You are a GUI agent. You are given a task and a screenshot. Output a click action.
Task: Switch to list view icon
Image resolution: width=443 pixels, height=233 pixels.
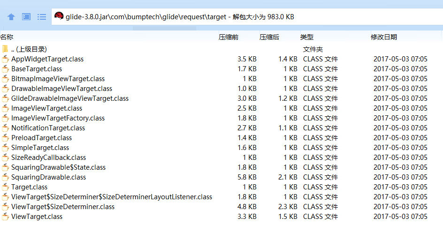coord(41,17)
